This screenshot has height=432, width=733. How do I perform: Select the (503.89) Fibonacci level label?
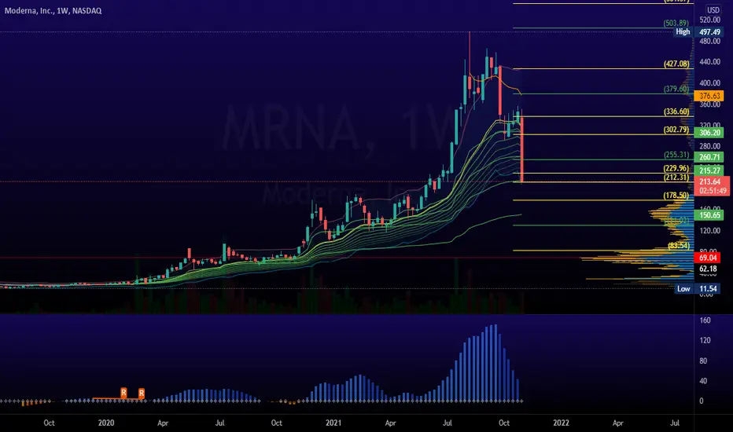pyautogui.click(x=676, y=23)
